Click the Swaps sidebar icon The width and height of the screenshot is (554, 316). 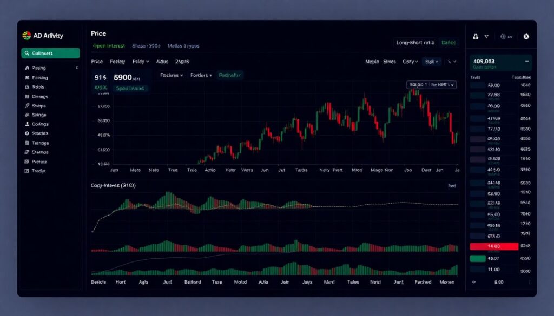27,106
